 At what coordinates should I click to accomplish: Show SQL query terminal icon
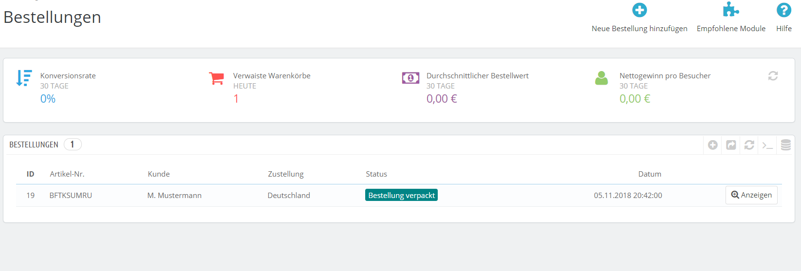pyautogui.click(x=767, y=145)
